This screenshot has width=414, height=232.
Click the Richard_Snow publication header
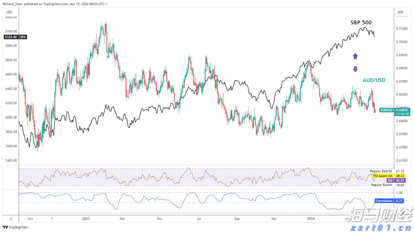tap(54, 4)
